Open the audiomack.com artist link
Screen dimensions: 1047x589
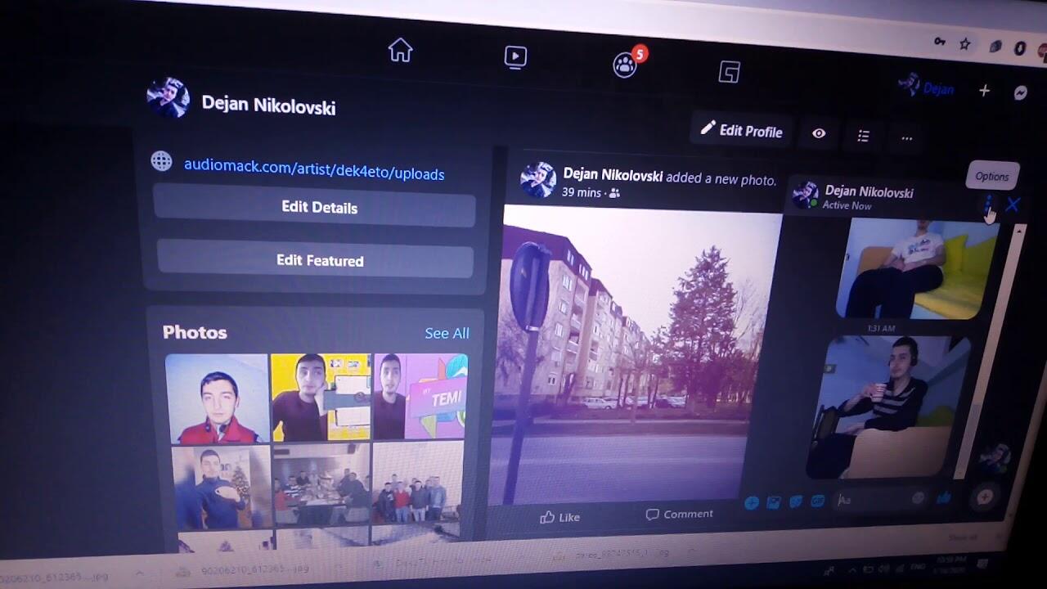pyautogui.click(x=314, y=169)
